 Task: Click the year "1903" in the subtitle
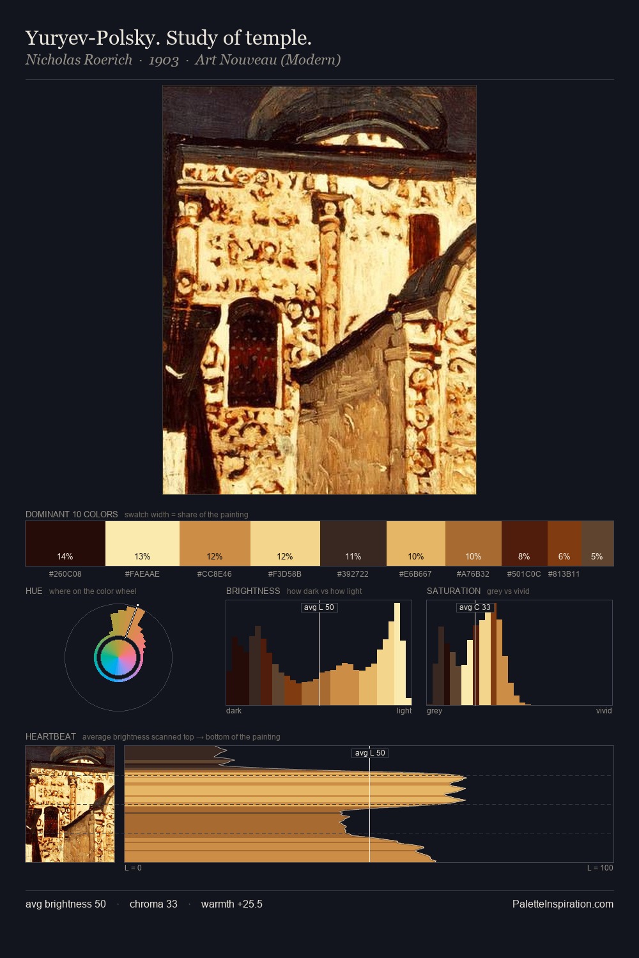tap(164, 60)
